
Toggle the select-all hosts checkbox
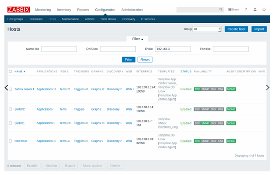[11, 71]
